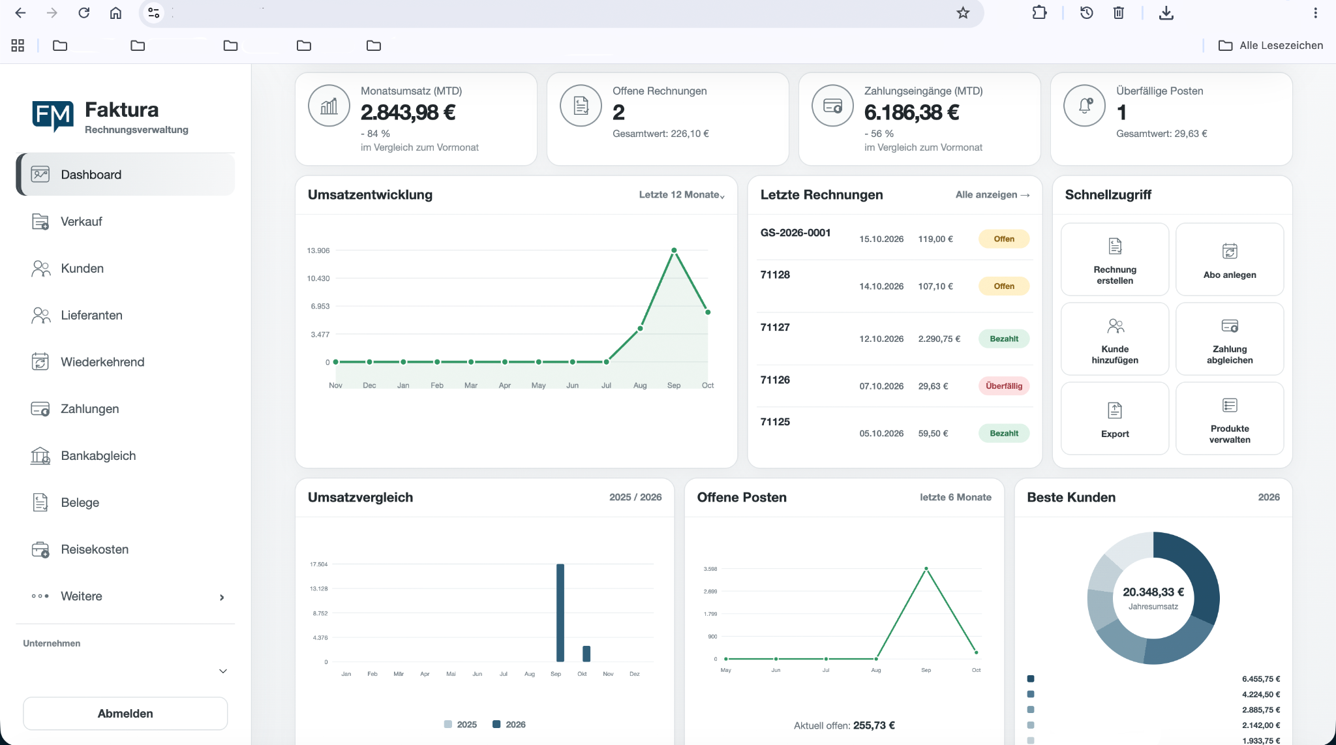
Task: Click the Offen badge of invoice 71128
Action: coord(1004,286)
